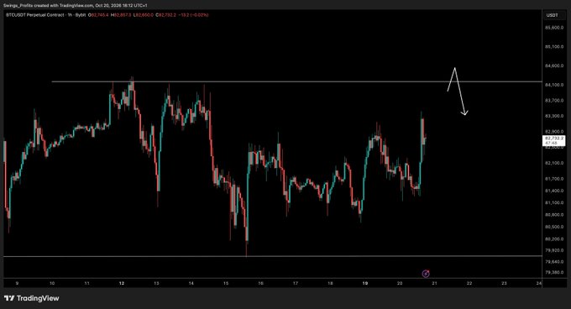Click the 83,700.0 price scale label
571x309 pixels.
coord(554,101)
